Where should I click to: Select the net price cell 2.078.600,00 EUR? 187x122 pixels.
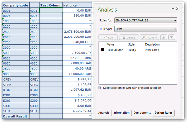[77, 32]
